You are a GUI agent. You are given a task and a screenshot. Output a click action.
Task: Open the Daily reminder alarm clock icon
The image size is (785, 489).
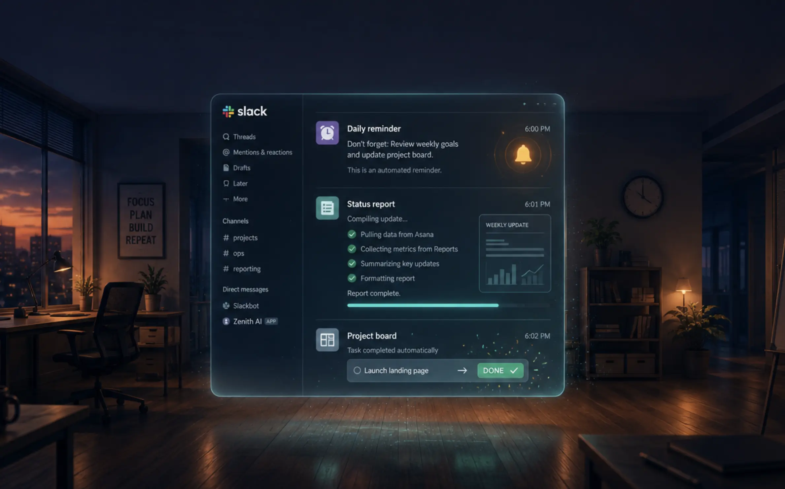(x=327, y=133)
